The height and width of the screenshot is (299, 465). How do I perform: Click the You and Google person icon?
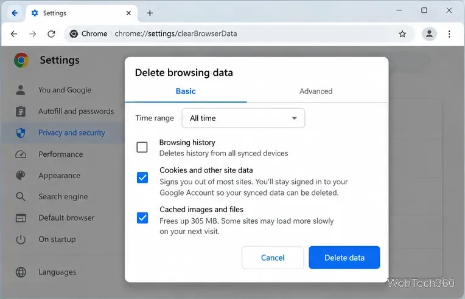(x=21, y=90)
